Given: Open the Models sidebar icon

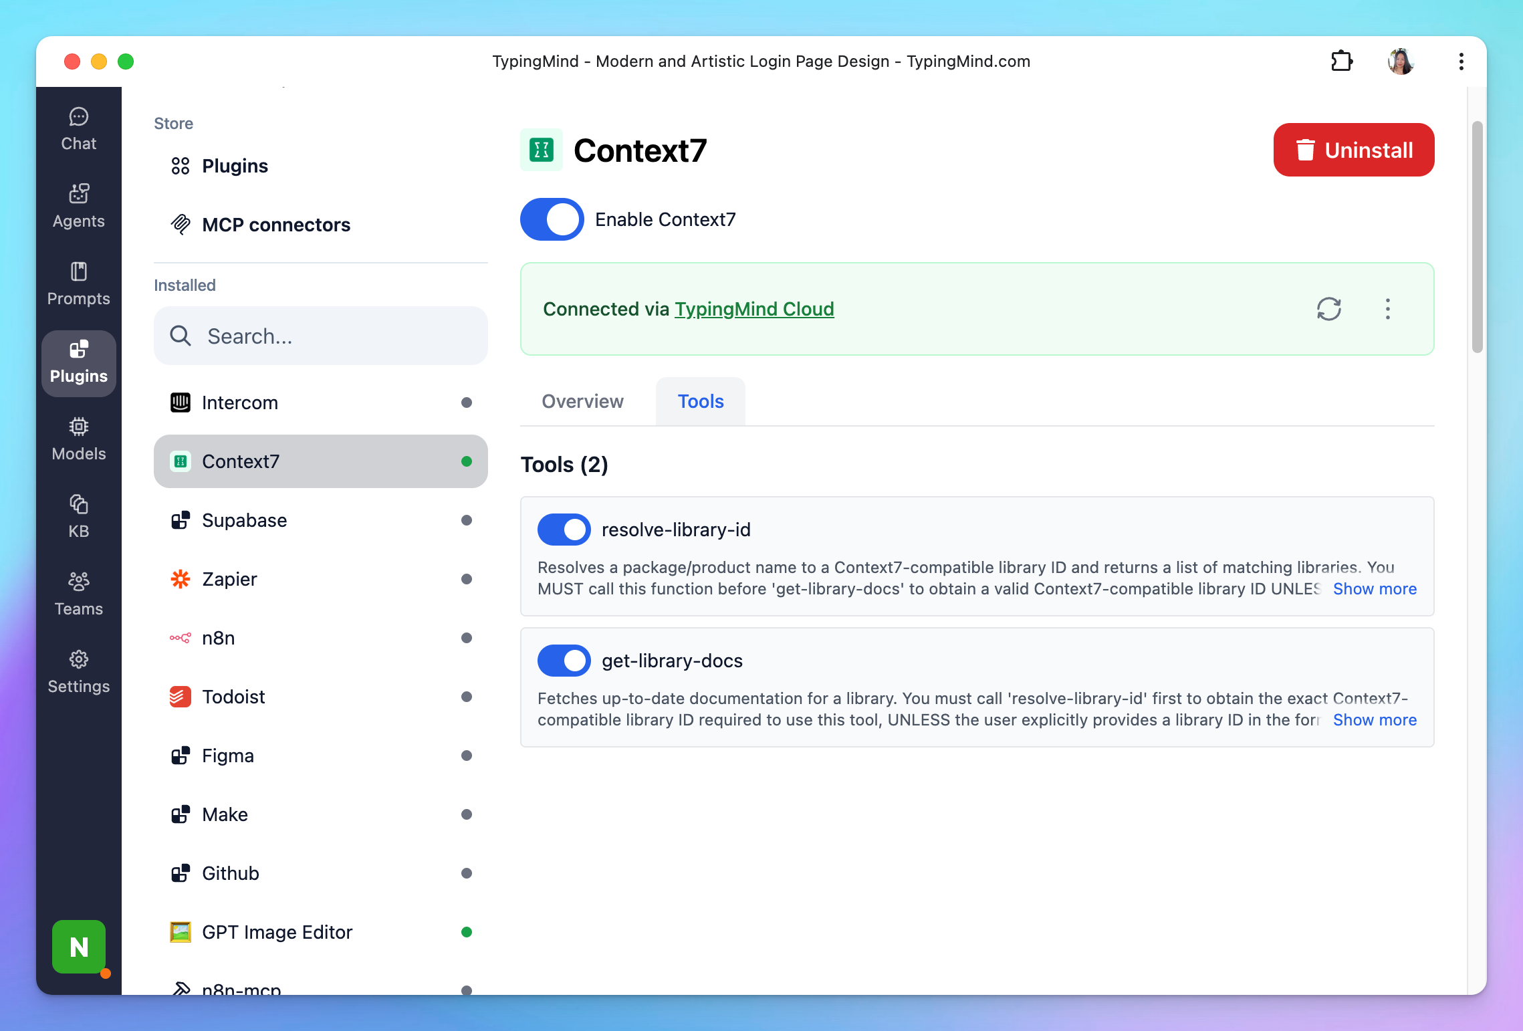Looking at the screenshot, I should [79, 439].
